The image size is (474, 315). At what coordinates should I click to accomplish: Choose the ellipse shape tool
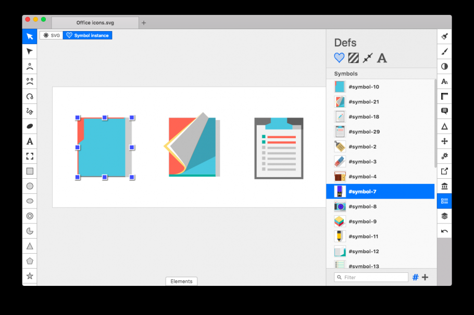coord(30,201)
